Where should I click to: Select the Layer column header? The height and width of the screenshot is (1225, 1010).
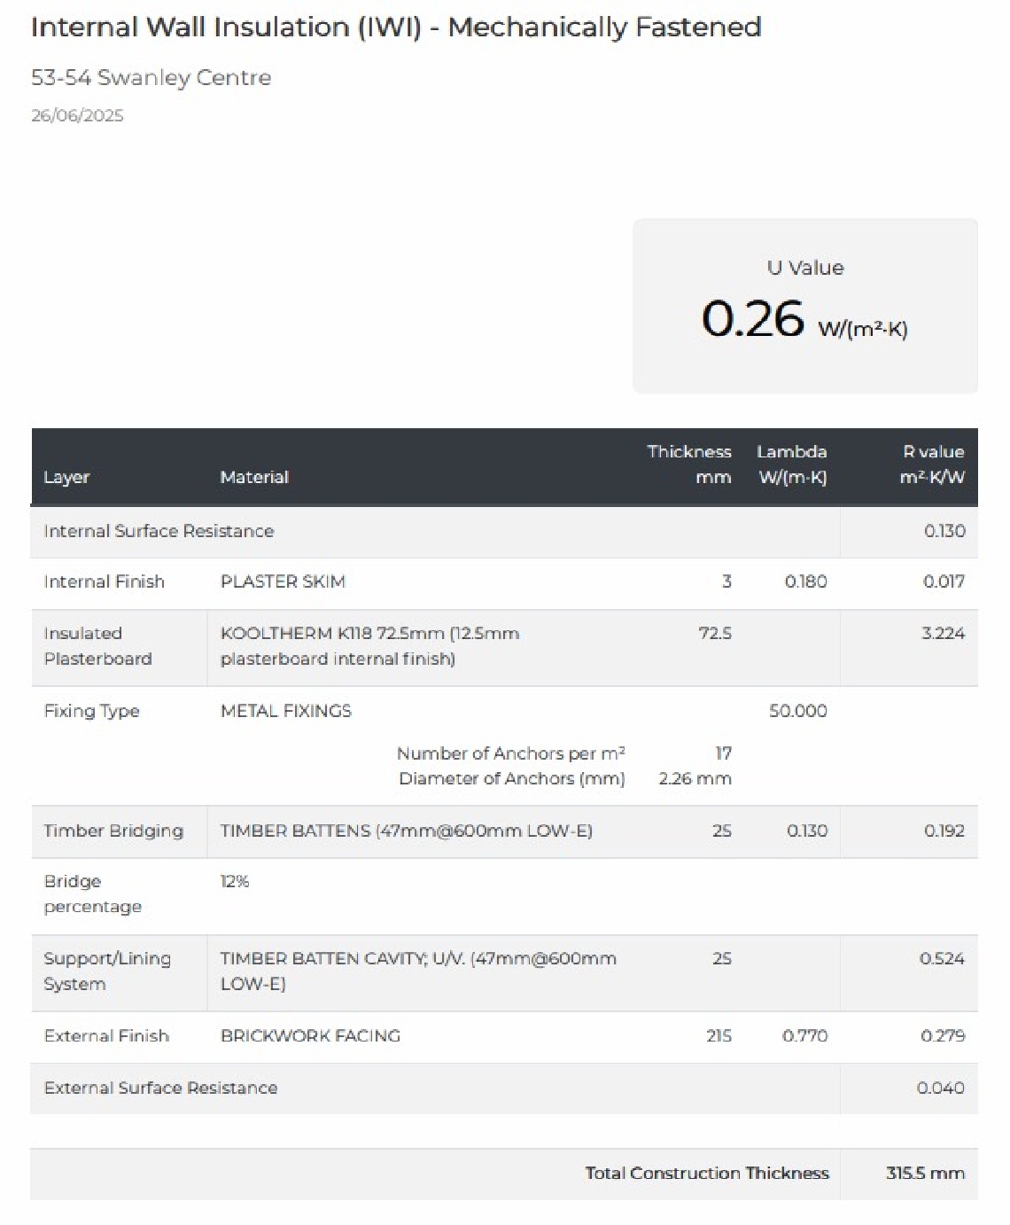coord(66,477)
